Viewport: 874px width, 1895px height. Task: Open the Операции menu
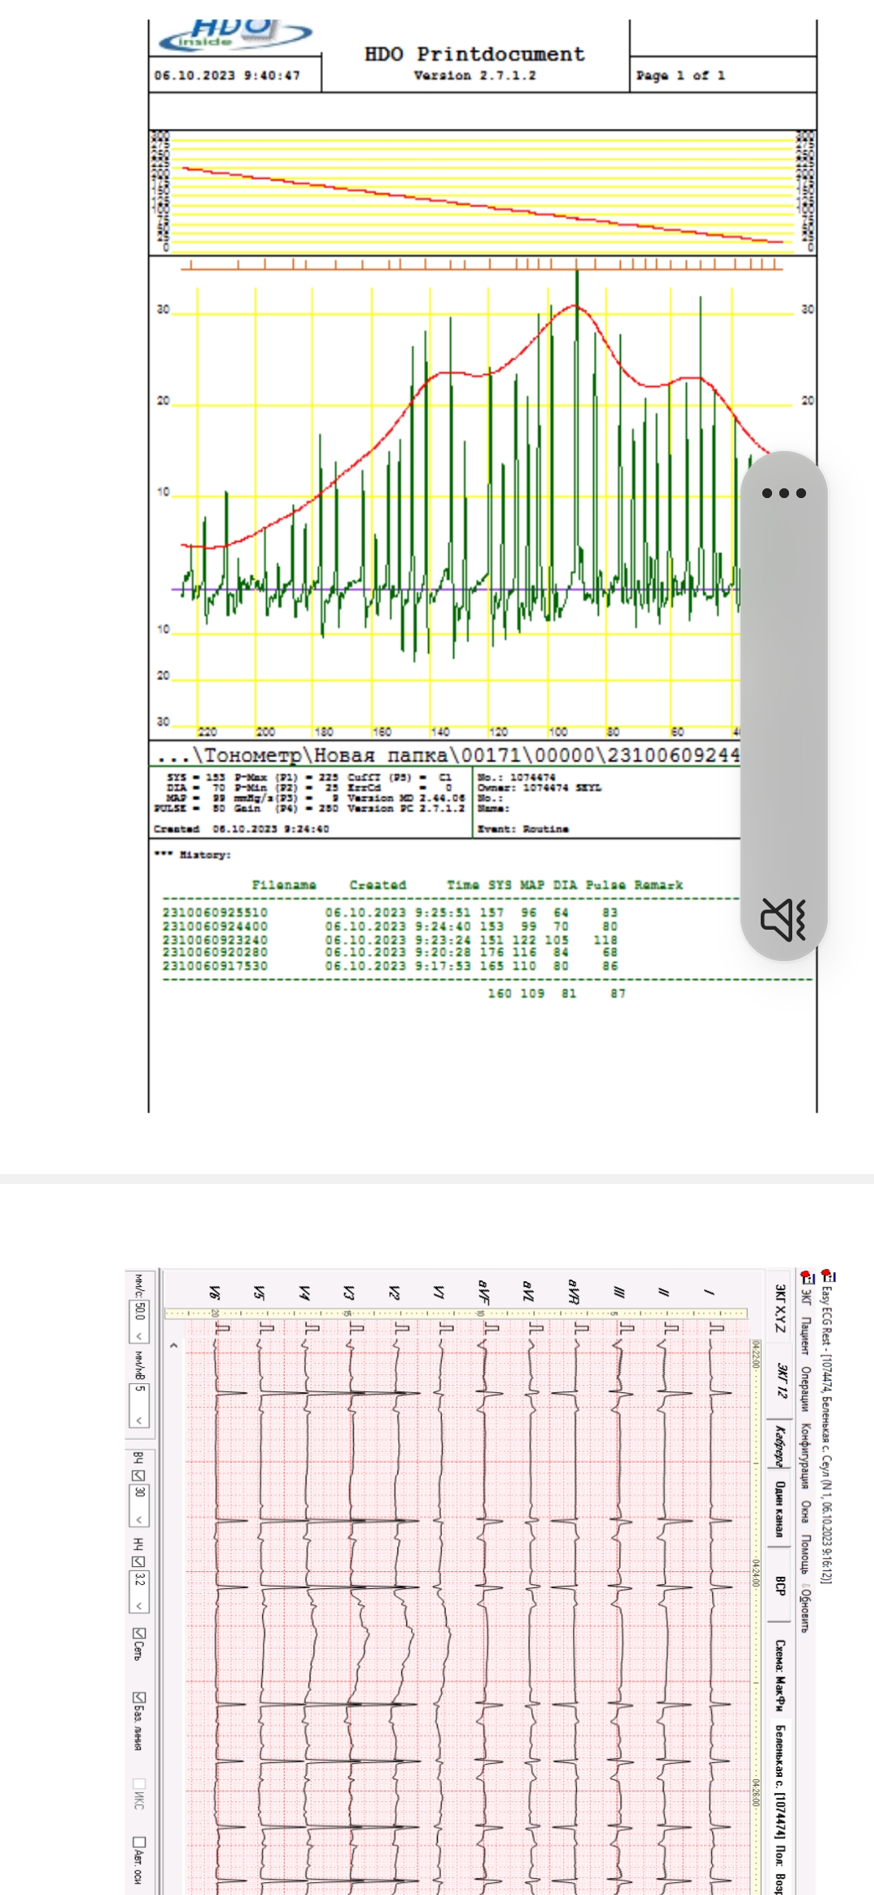tap(806, 1389)
